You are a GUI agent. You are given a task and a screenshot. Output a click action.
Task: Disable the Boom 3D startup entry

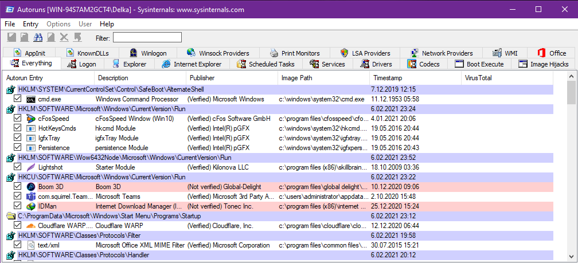tap(17, 187)
